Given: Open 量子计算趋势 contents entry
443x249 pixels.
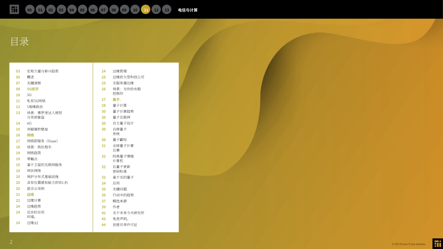Looking at the screenshot, I should pos(123,112).
